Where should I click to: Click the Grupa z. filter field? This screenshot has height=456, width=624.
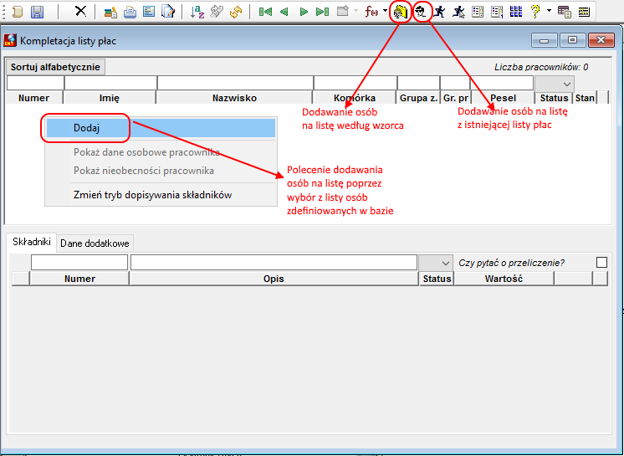tap(419, 83)
